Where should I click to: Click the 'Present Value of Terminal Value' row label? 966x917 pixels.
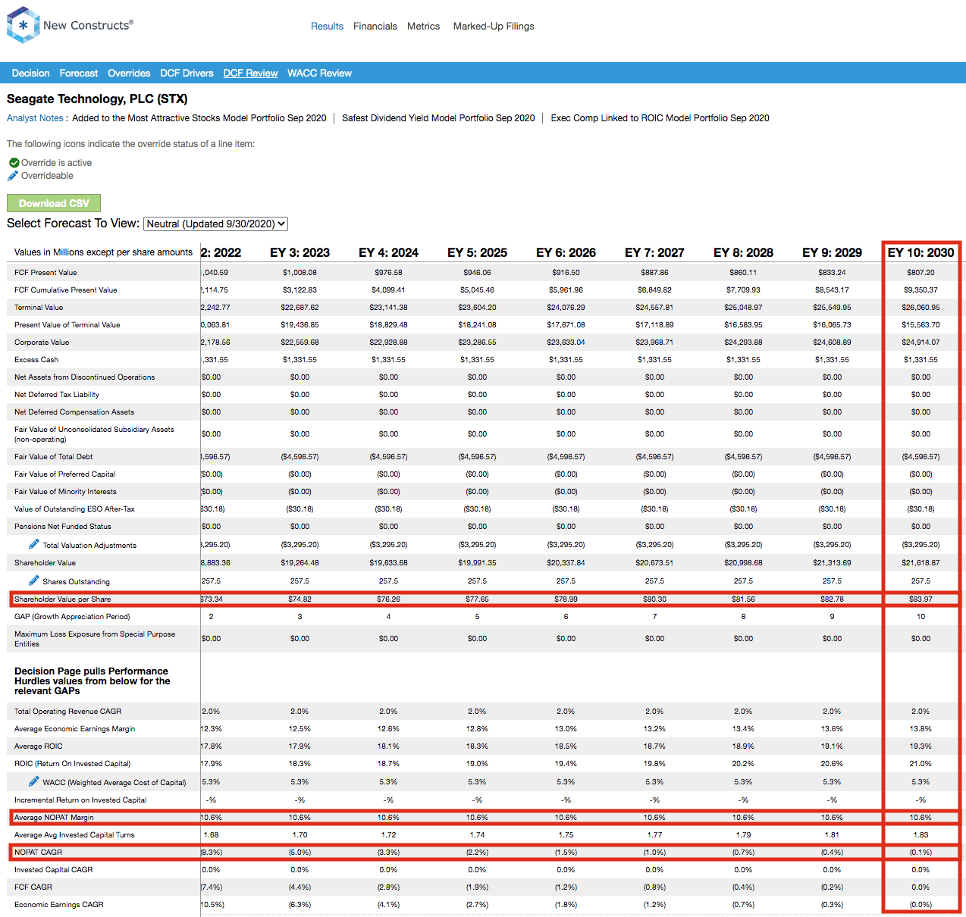pyautogui.click(x=67, y=324)
